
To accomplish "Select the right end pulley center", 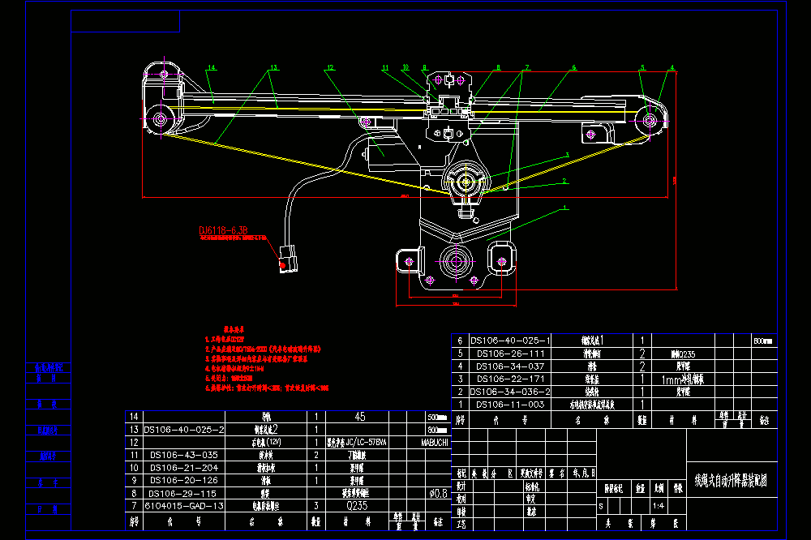I will 650,121.
